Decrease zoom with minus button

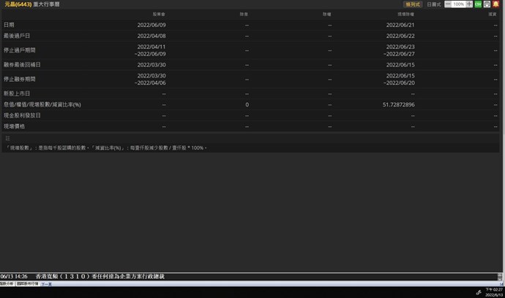click(x=448, y=4)
